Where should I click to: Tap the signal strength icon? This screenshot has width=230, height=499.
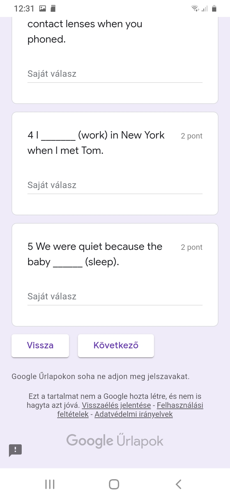tap(204, 9)
